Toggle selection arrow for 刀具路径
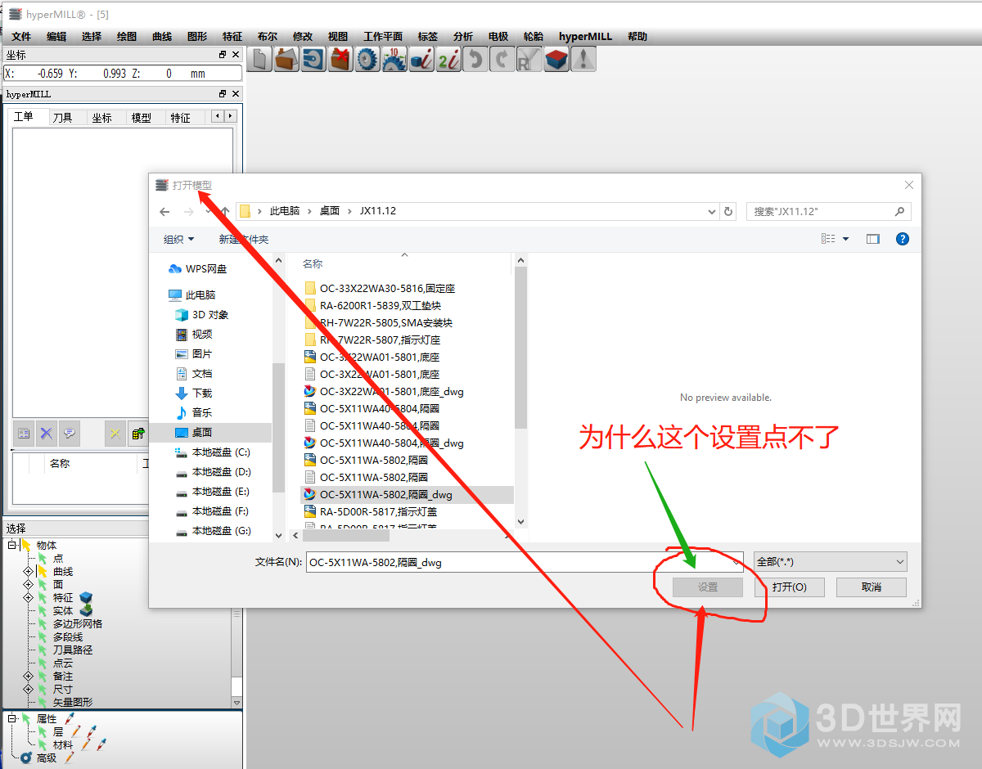 click(42, 650)
